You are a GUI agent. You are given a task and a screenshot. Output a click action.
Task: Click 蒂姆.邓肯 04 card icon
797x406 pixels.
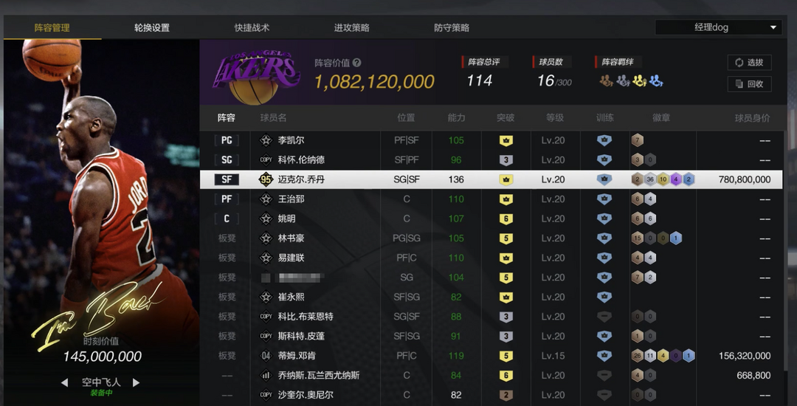pyautogui.click(x=266, y=356)
